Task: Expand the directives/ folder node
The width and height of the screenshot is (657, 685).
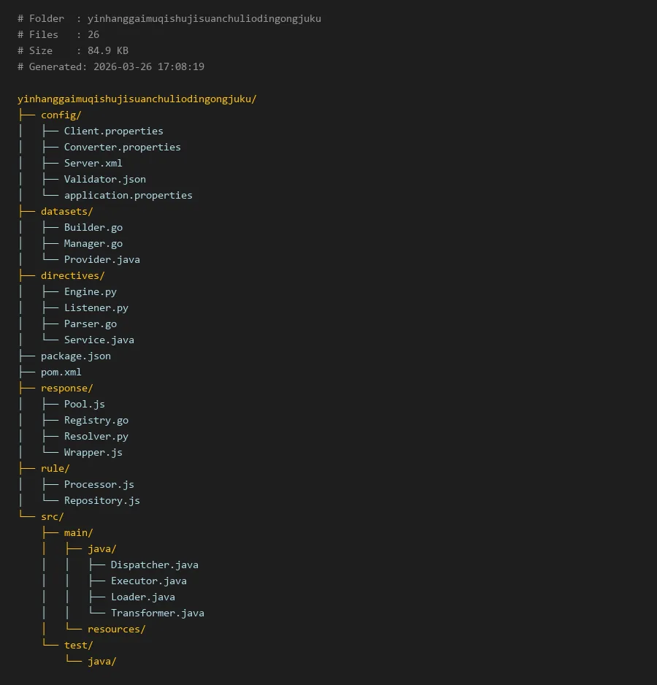Action: click(72, 275)
